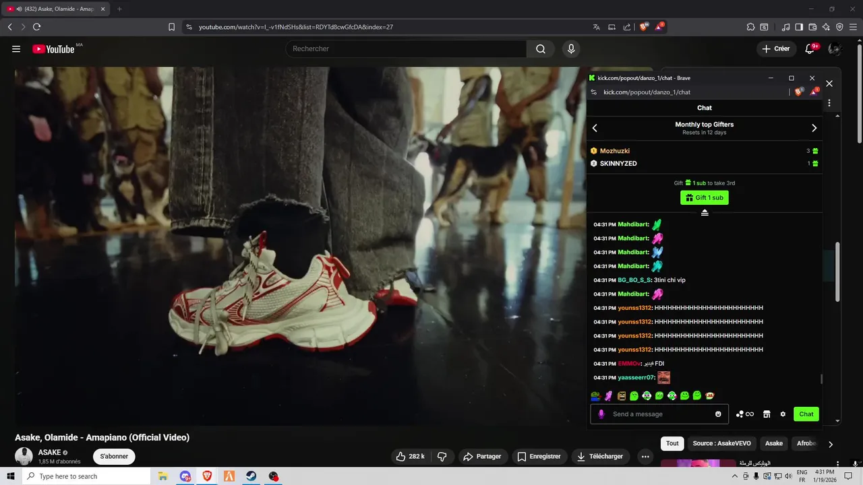863x485 pixels.
Task: Bookmark this page in the address bar
Action: pos(171,27)
